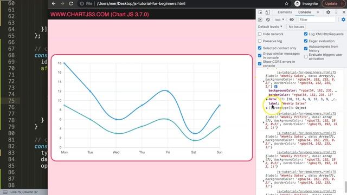Uncheck Eager evaluation checkbox
This screenshot has width=347, height=195.
click(306, 41)
